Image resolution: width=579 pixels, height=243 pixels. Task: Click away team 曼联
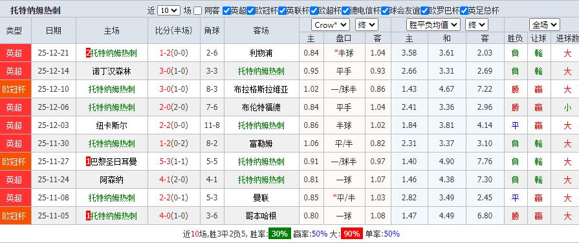pos(261,198)
